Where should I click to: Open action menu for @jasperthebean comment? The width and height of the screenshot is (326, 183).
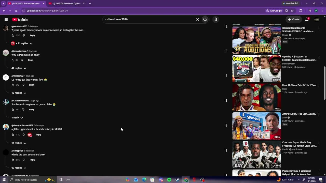pos(226,51)
